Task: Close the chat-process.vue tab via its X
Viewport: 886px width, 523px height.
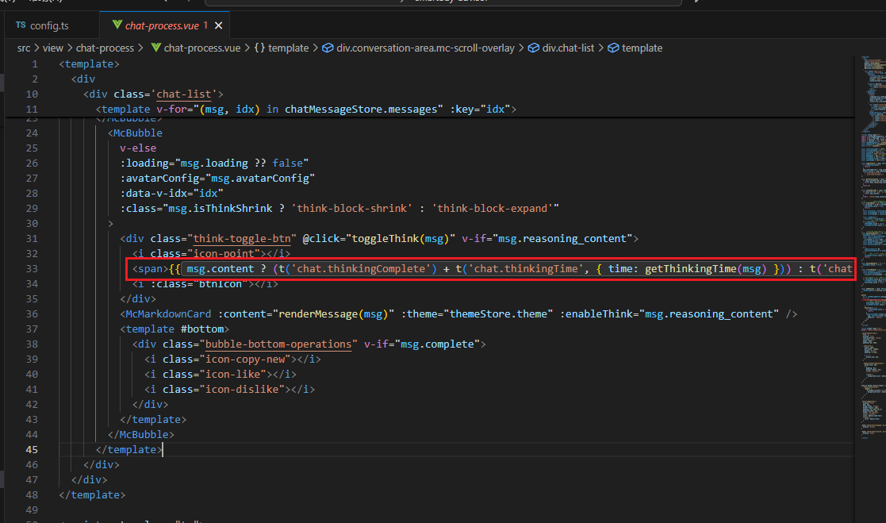Action: coord(219,25)
